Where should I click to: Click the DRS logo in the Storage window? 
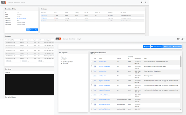coord(58,39)
